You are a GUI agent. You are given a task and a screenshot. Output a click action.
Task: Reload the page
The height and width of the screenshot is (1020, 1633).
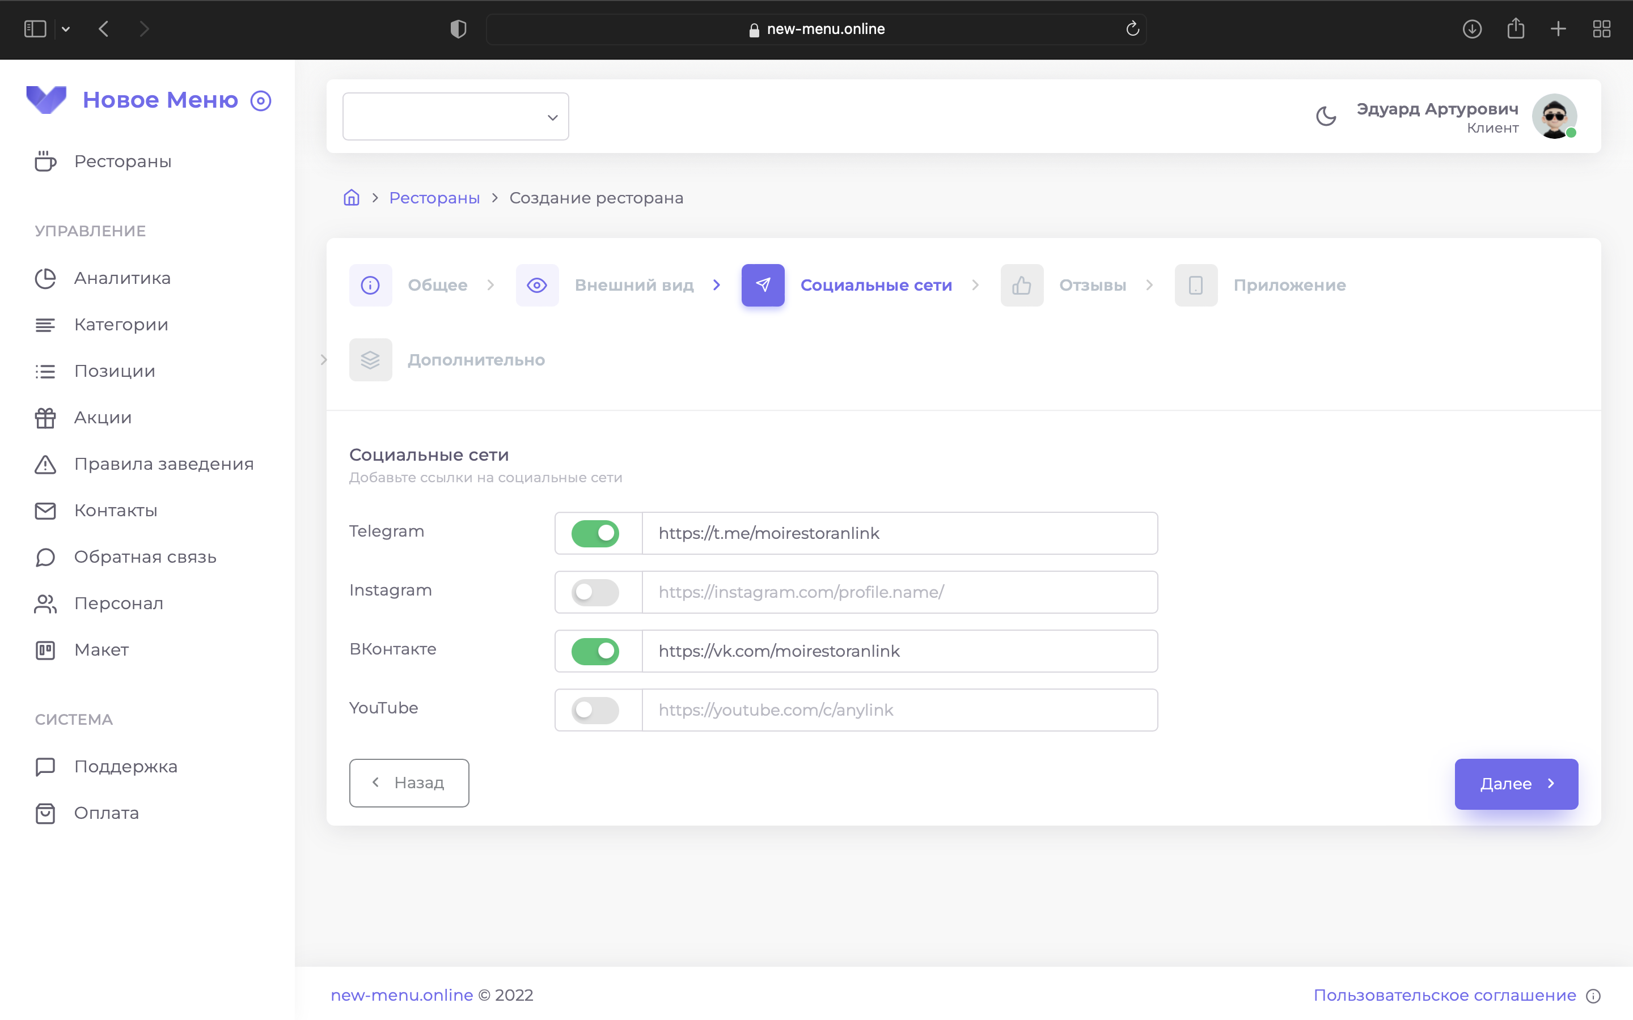click(x=1132, y=28)
